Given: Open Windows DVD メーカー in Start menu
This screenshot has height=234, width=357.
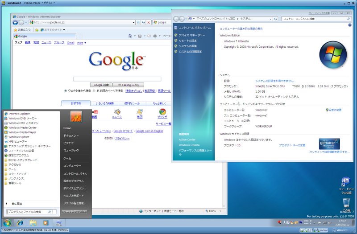Looking at the screenshot, I should [x=22, y=118].
